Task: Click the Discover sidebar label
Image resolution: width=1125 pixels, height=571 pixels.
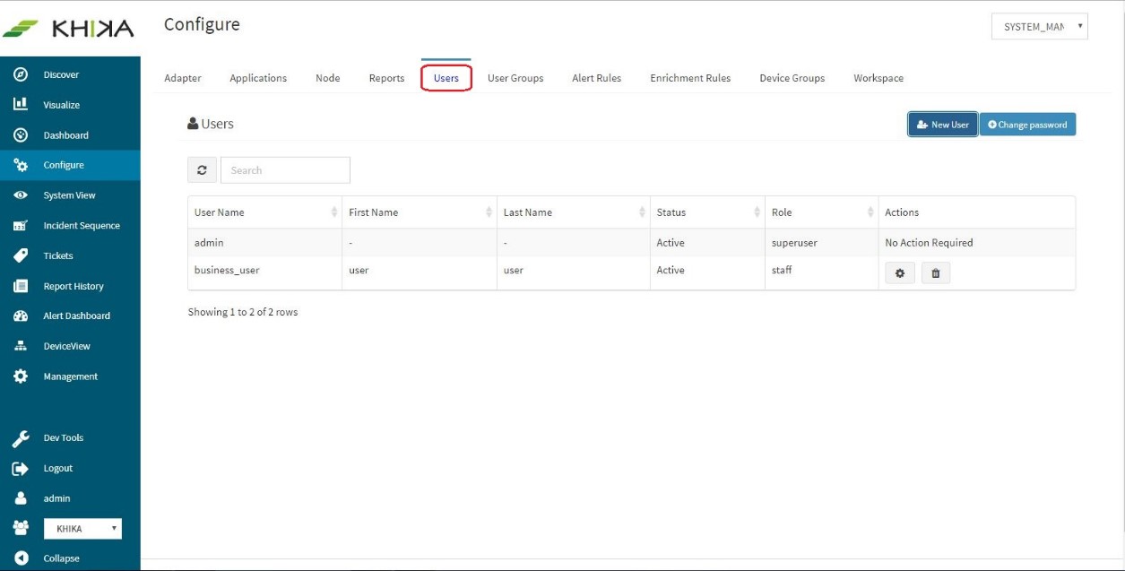Action: pyautogui.click(x=61, y=74)
